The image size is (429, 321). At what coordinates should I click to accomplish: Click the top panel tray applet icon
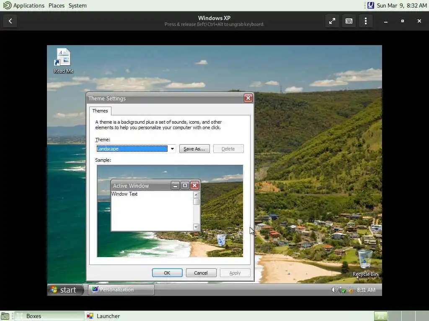tap(370, 5)
